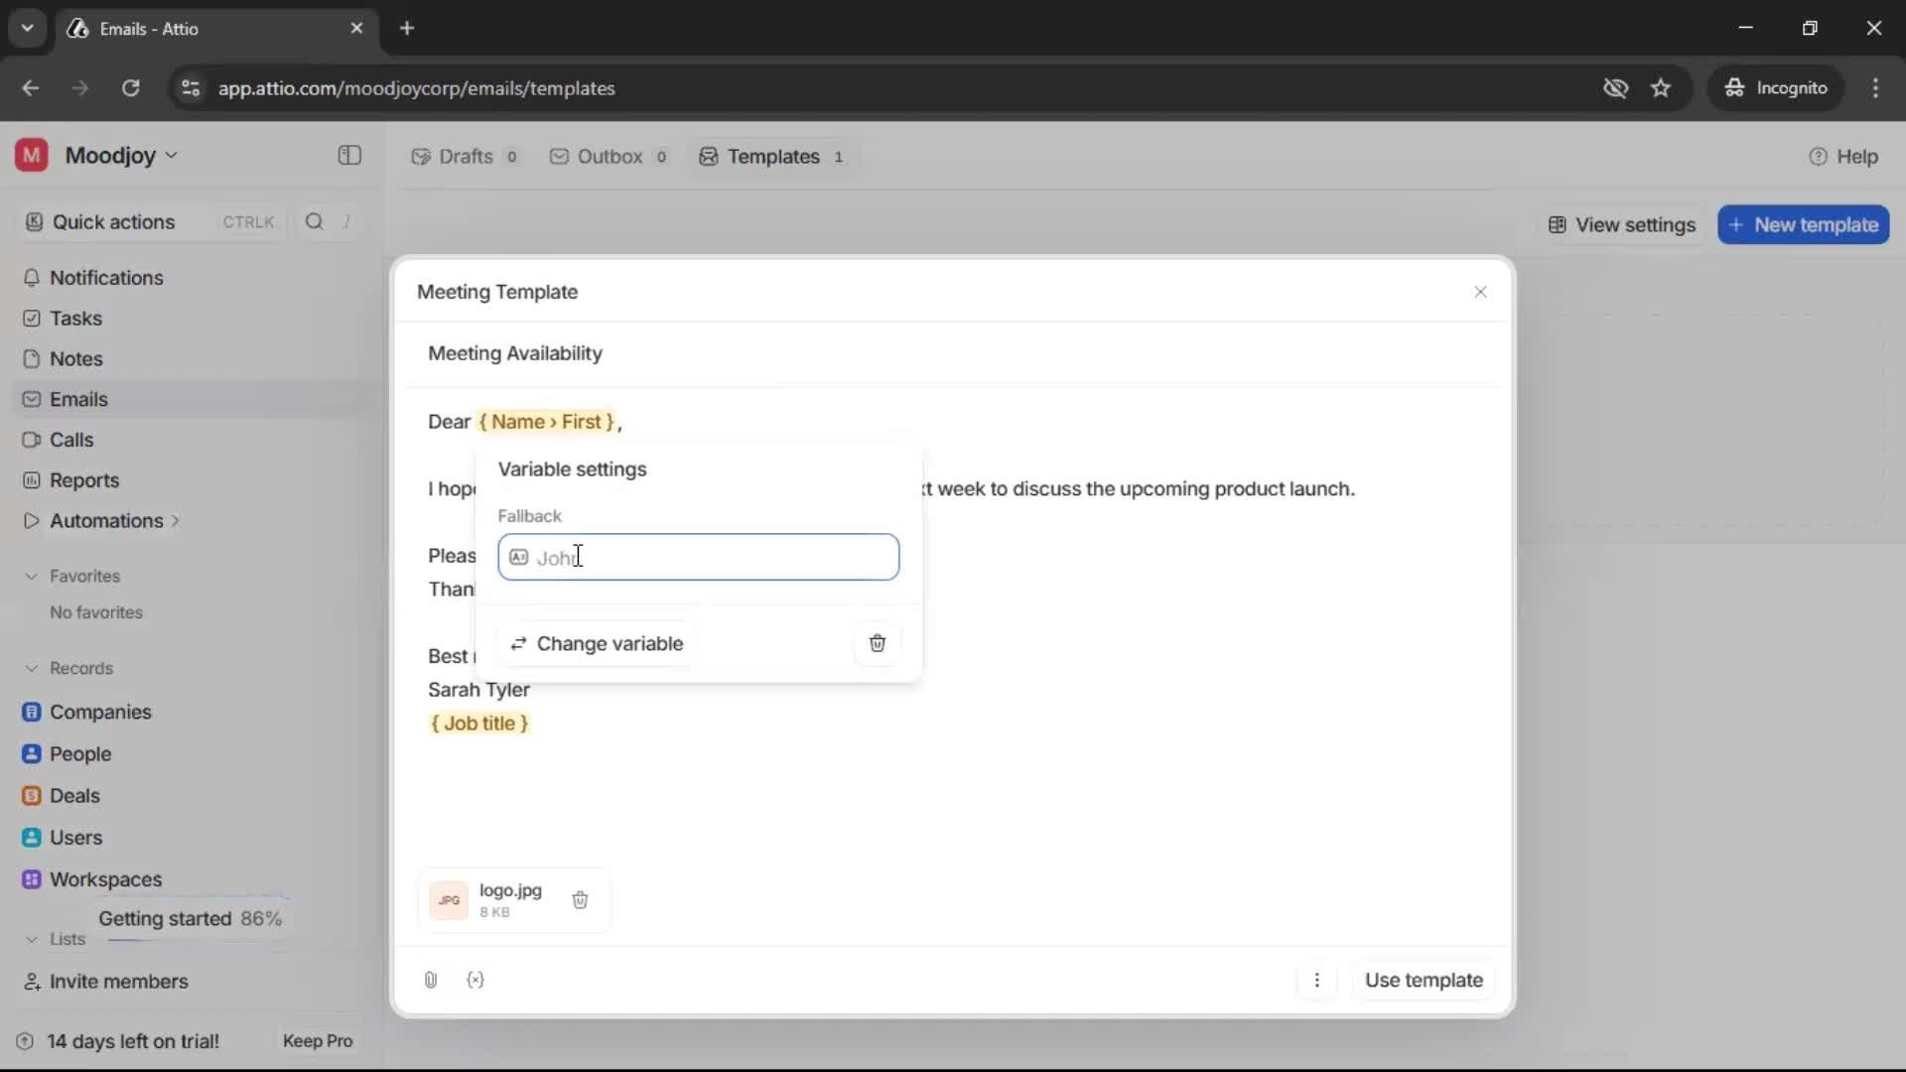
Task: Delete the fallback variable via trash icon
Action: 877,643
